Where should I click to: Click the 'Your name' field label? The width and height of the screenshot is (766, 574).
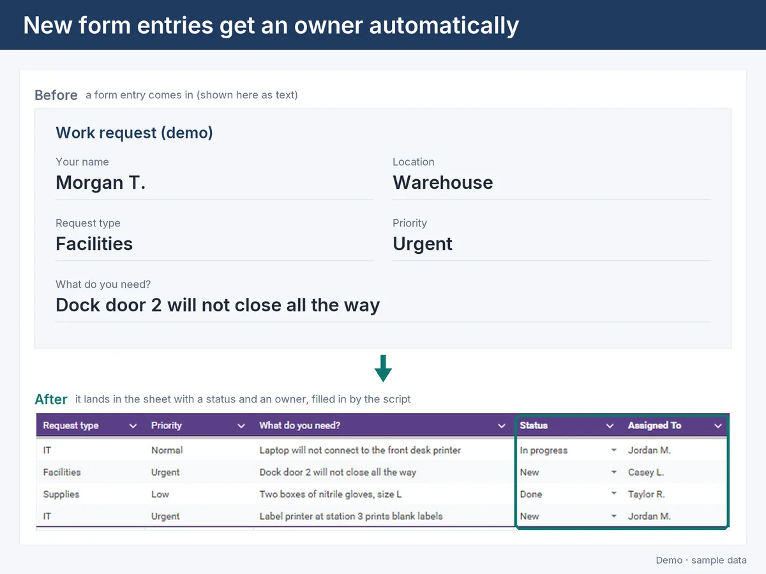coord(82,162)
